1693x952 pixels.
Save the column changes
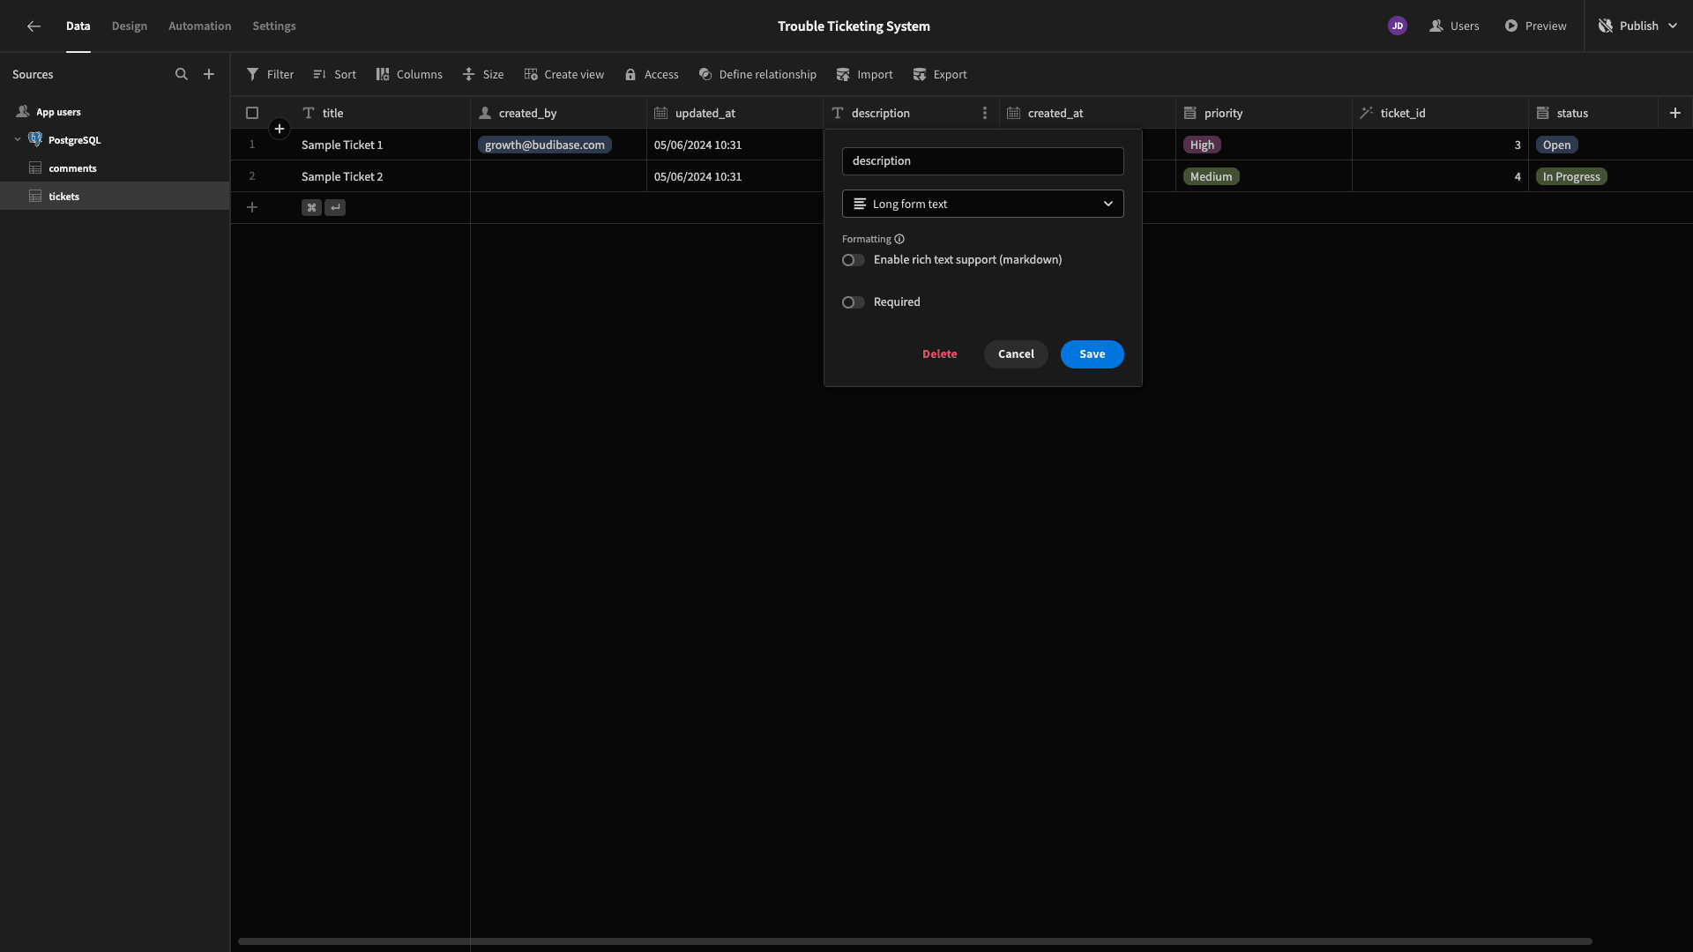click(1093, 354)
